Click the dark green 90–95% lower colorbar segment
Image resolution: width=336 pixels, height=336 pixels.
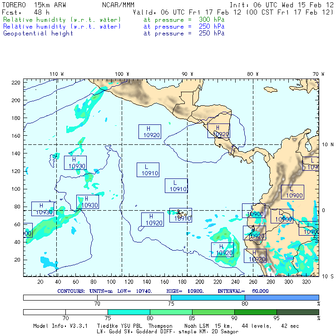(256, 312)
